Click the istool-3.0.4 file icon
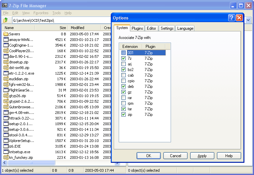The image size is (254, 175). [x=6, y=135]
